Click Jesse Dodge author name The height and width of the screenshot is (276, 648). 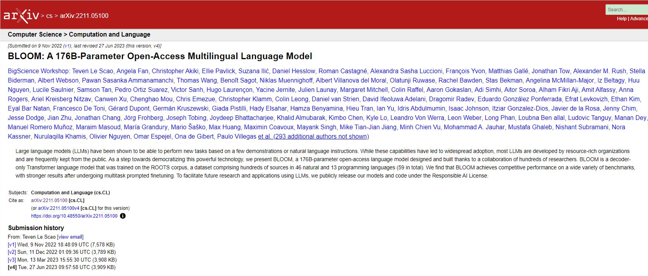point(26,118)
